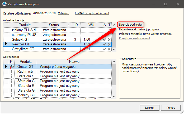Screen dimensions: 184x114
Task: Click the Odśwież link
Action: pyautogui.click(x=63, y=13)
